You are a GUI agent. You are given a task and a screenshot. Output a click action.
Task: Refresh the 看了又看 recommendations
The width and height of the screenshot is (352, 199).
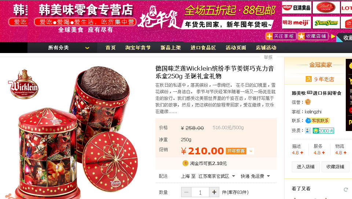coord(346,189)
